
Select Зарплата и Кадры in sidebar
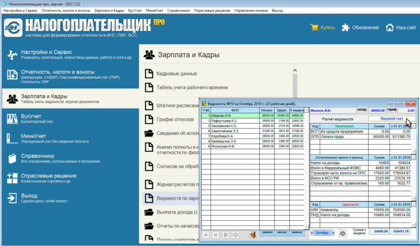70,98
